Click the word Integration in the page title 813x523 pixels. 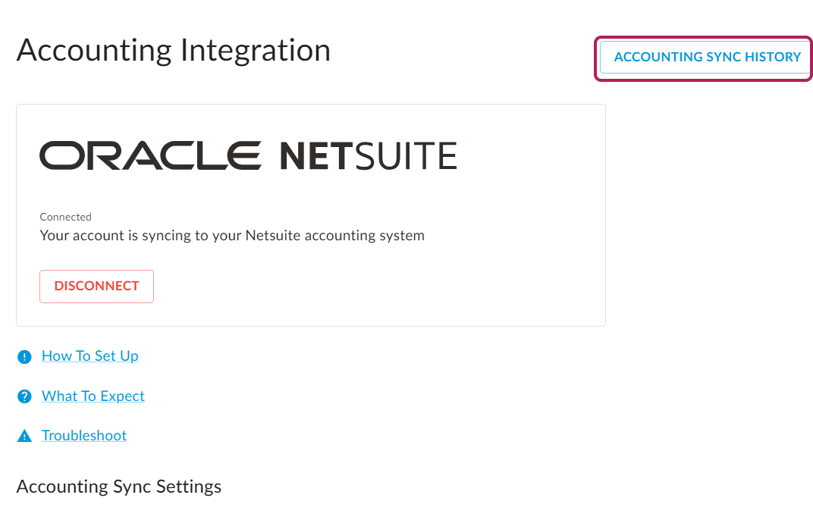(x=255, y=50)
